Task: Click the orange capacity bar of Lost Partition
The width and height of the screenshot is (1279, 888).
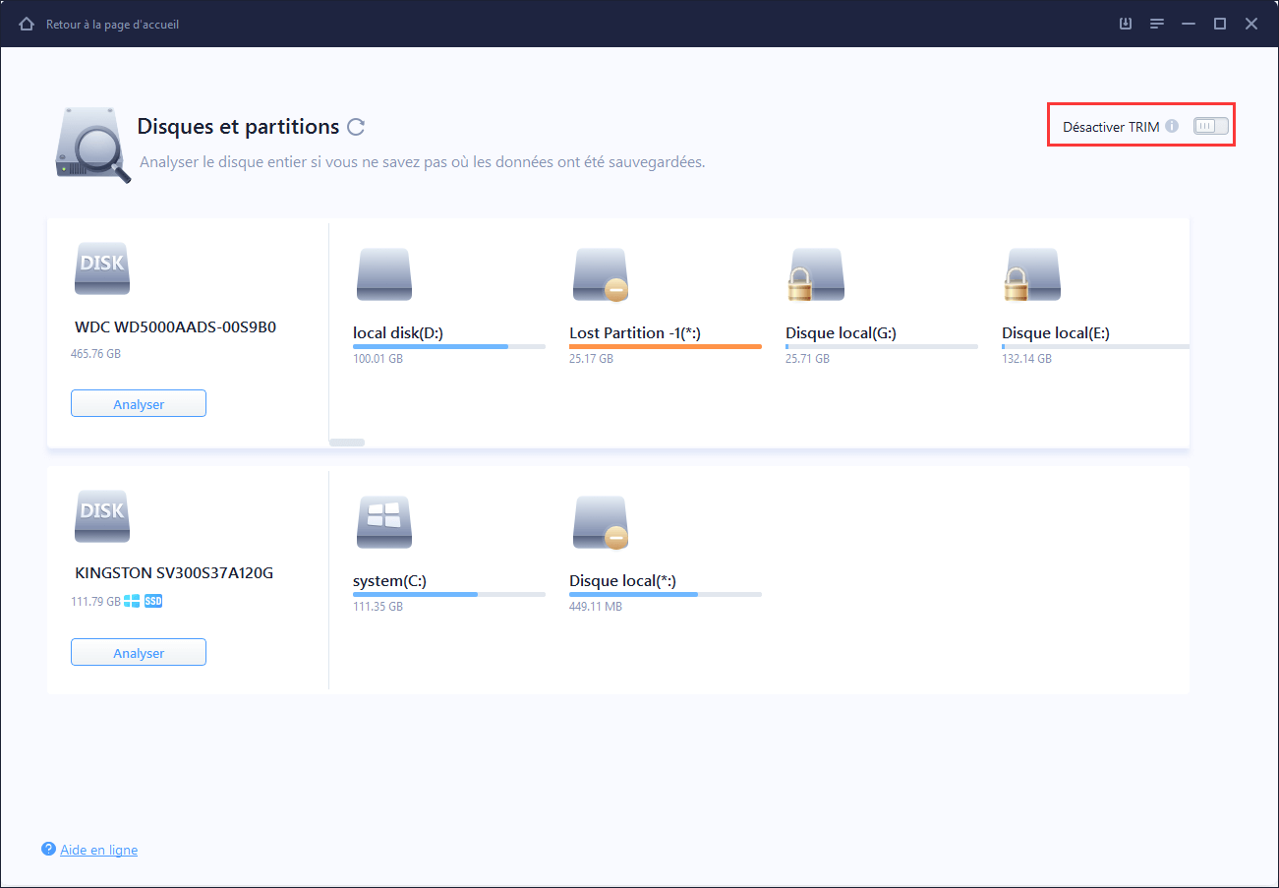Action: pyautogui.click(x=665, y=346)
